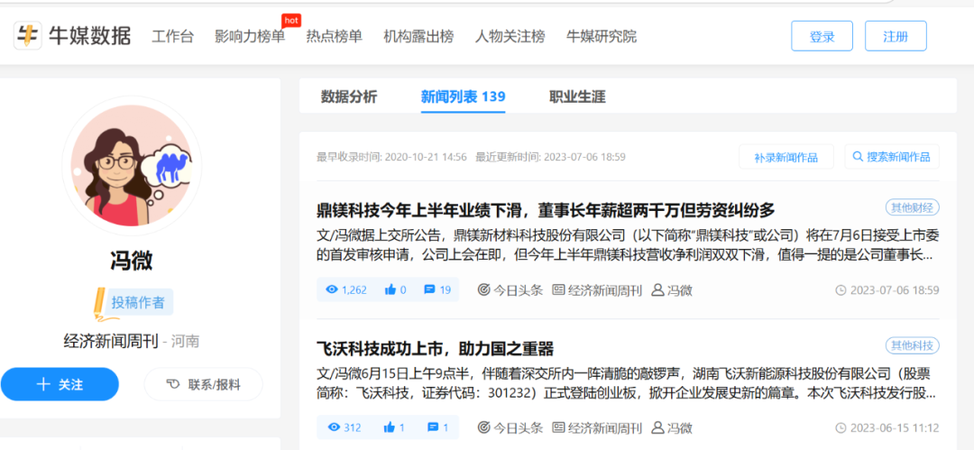This screenshot has width=974, height=450.
Task: Click the 注册 button
Action: pos(896,36)
